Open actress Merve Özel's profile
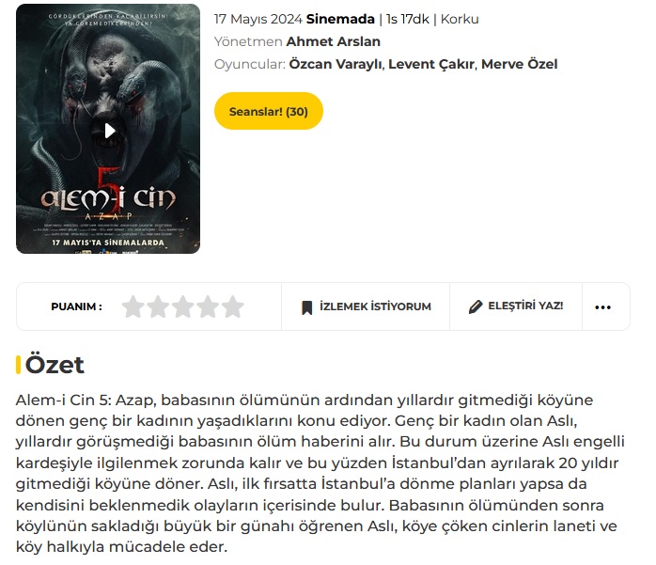This screenshot has height=565, width=656. [x=519, y=64]
